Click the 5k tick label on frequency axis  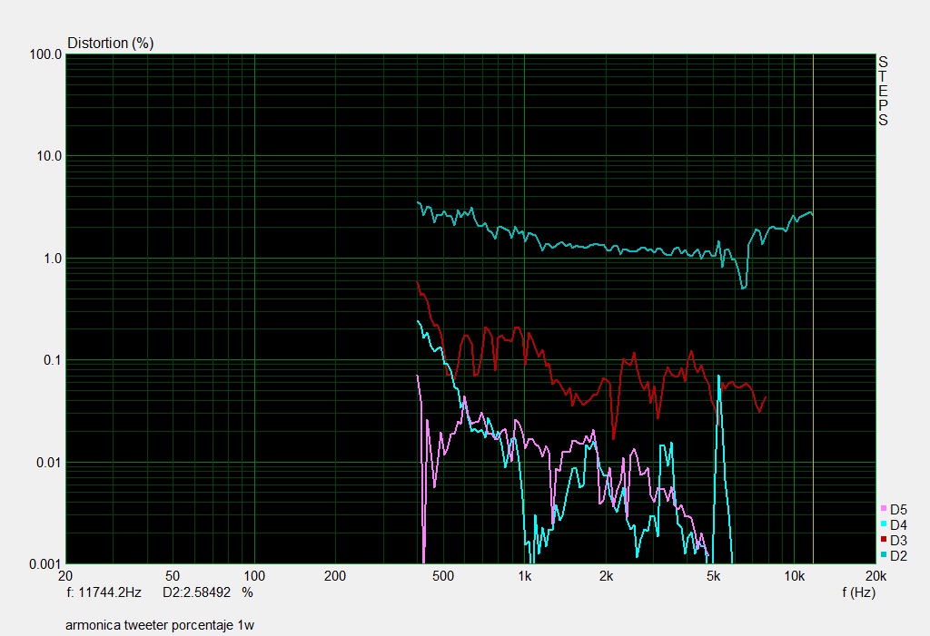[714, 576]
